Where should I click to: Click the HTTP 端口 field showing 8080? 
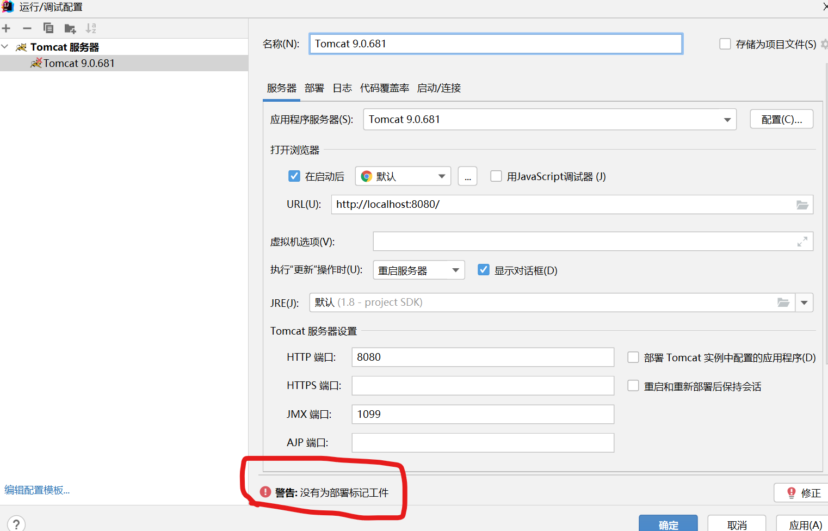click(x=483, y=357)
